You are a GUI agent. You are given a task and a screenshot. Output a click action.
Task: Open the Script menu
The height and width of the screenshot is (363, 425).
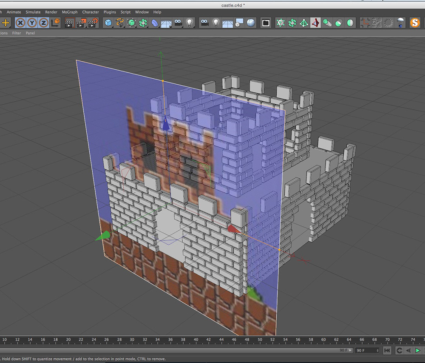(125, 12)
